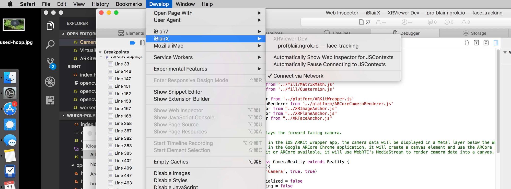Viewport: 511px width, 189px height.
Task: Expand Service Workers submenu
Action: pyautogui.click(x=206, y=57)
